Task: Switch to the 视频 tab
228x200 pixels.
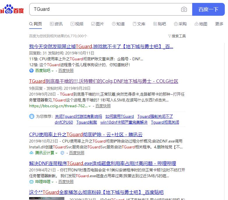Action: [x=77, y=24]
